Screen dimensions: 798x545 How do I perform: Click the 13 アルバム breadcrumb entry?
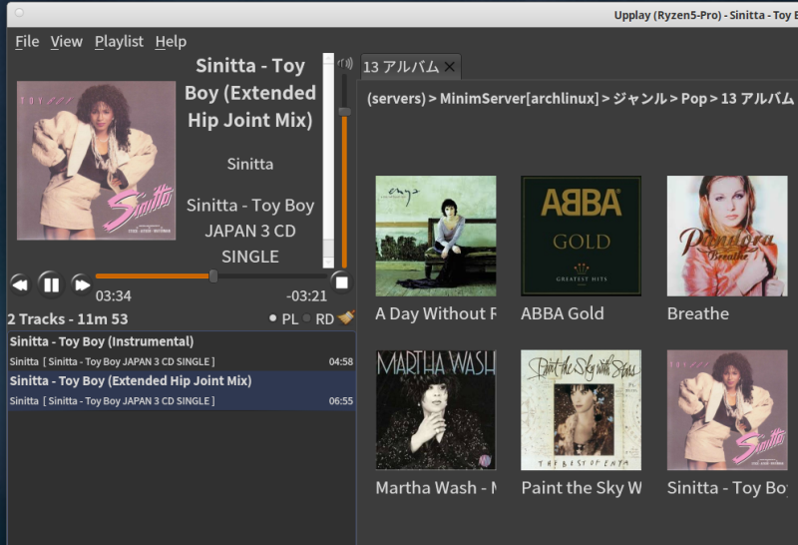pyautogui.click(x=757, y=98)
